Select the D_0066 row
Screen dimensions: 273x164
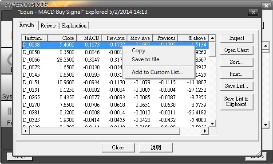point(115,60)
